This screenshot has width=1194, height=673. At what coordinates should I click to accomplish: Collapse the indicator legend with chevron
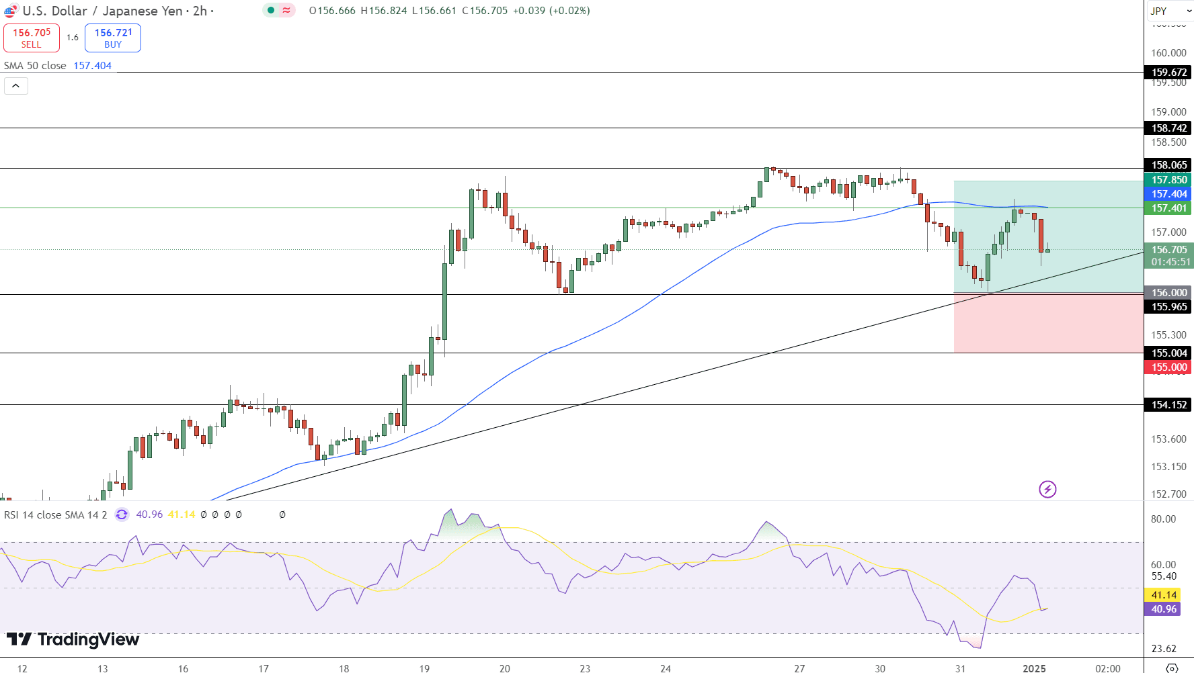point(16,86)
